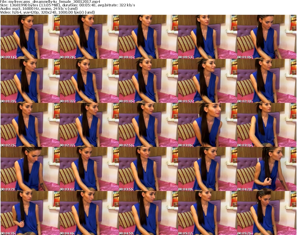This screenshot has width=297, height=235.
Task: Pick the frame with timestamp 00:02:37
Action: point(89,125)
